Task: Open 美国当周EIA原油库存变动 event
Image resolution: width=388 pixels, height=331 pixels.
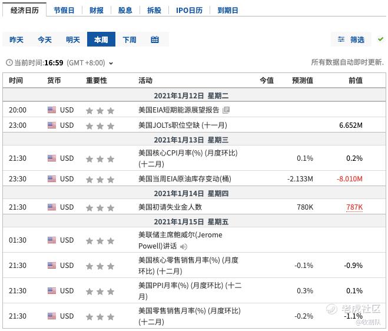Action: point(185,178)
